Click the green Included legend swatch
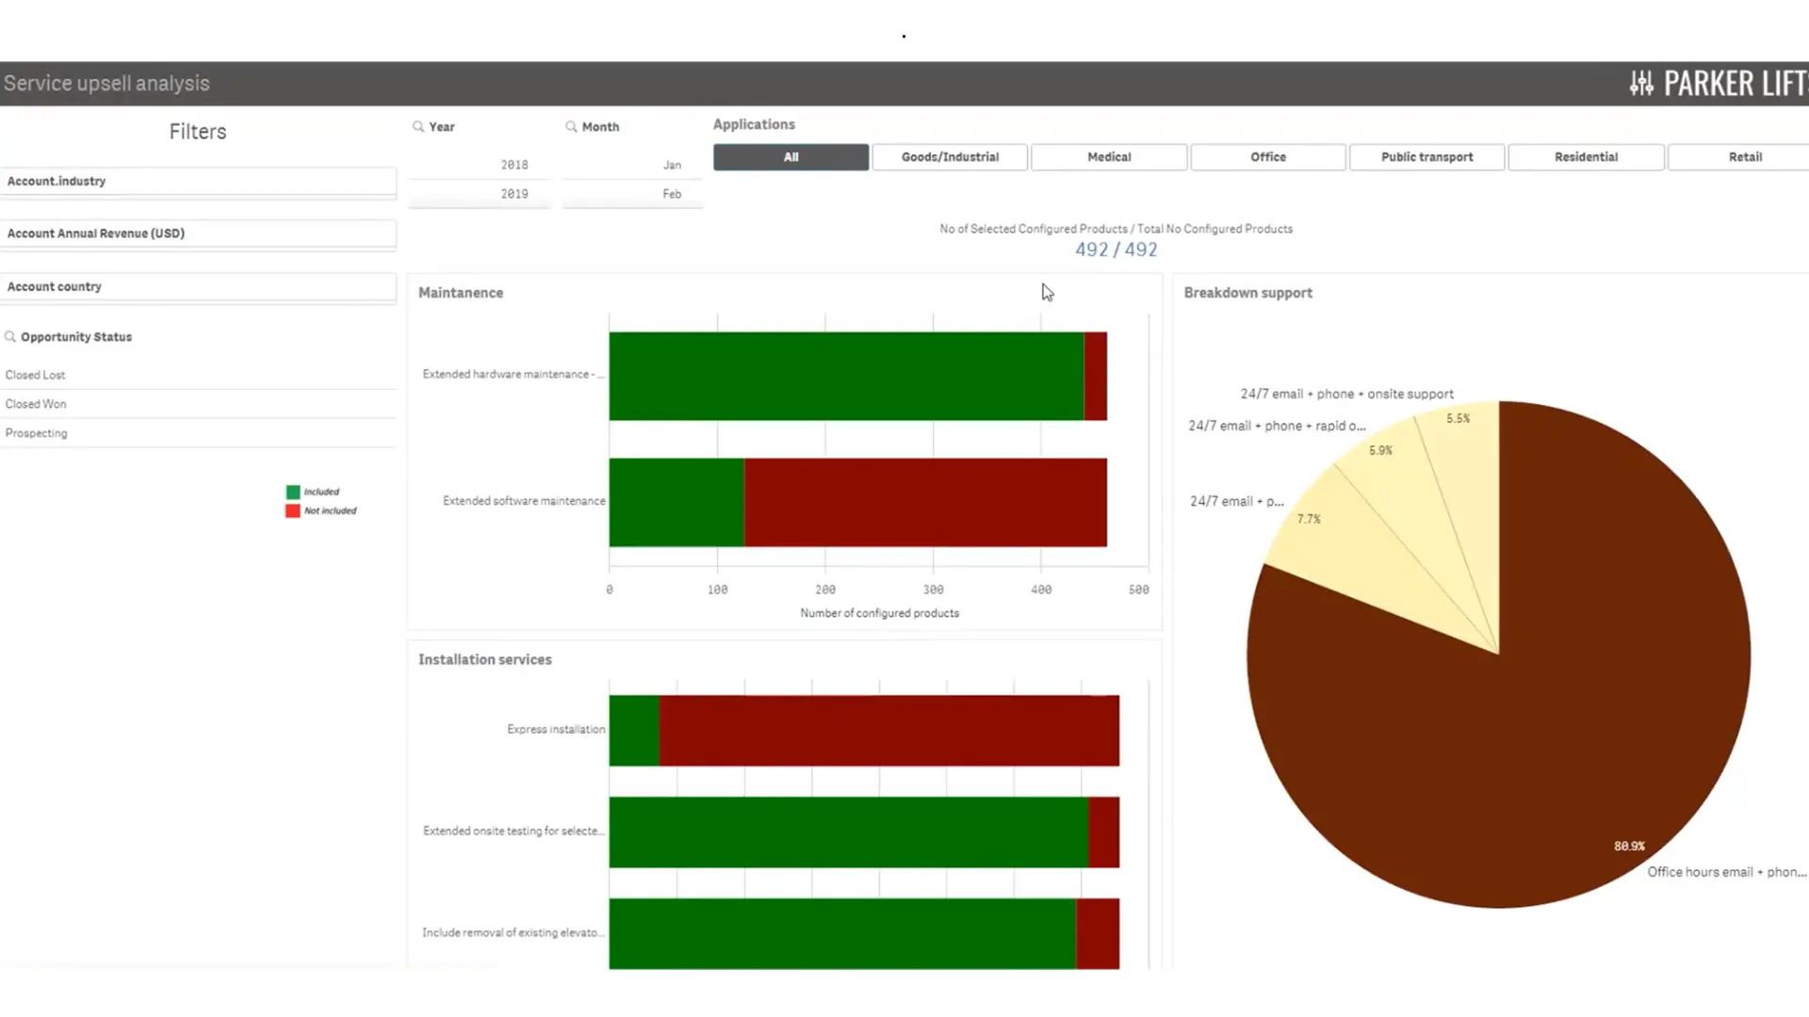This screenshot has height=1017, width=1809. point(293,492)
